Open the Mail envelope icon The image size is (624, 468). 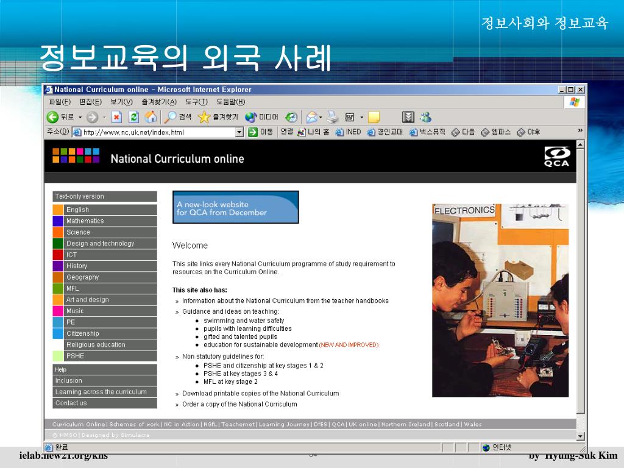312,117
